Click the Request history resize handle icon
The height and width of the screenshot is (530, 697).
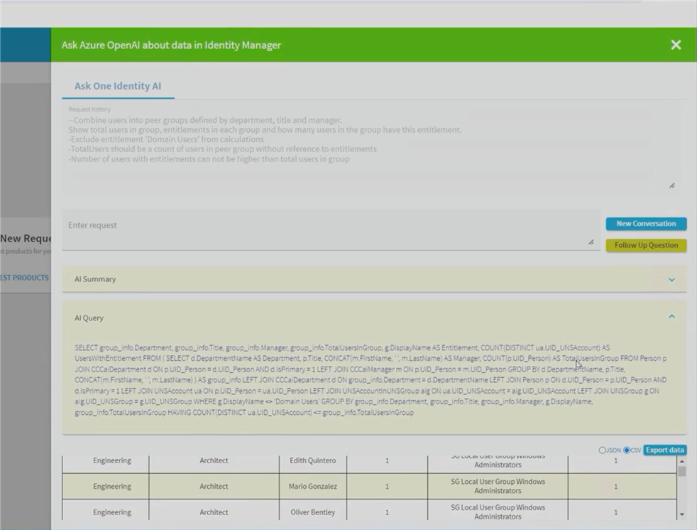671,185
